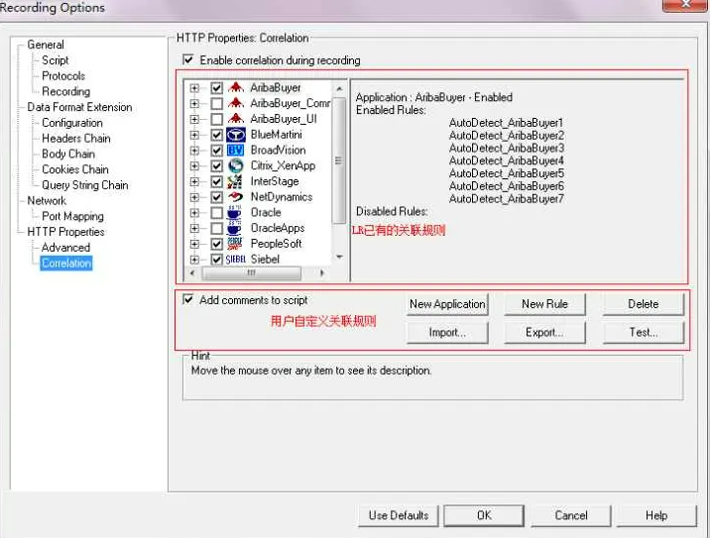Disable correlation during recording checkbox

(x=188, y=59)
